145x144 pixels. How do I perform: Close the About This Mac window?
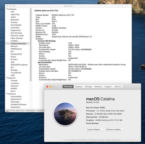tap(47, 87)
